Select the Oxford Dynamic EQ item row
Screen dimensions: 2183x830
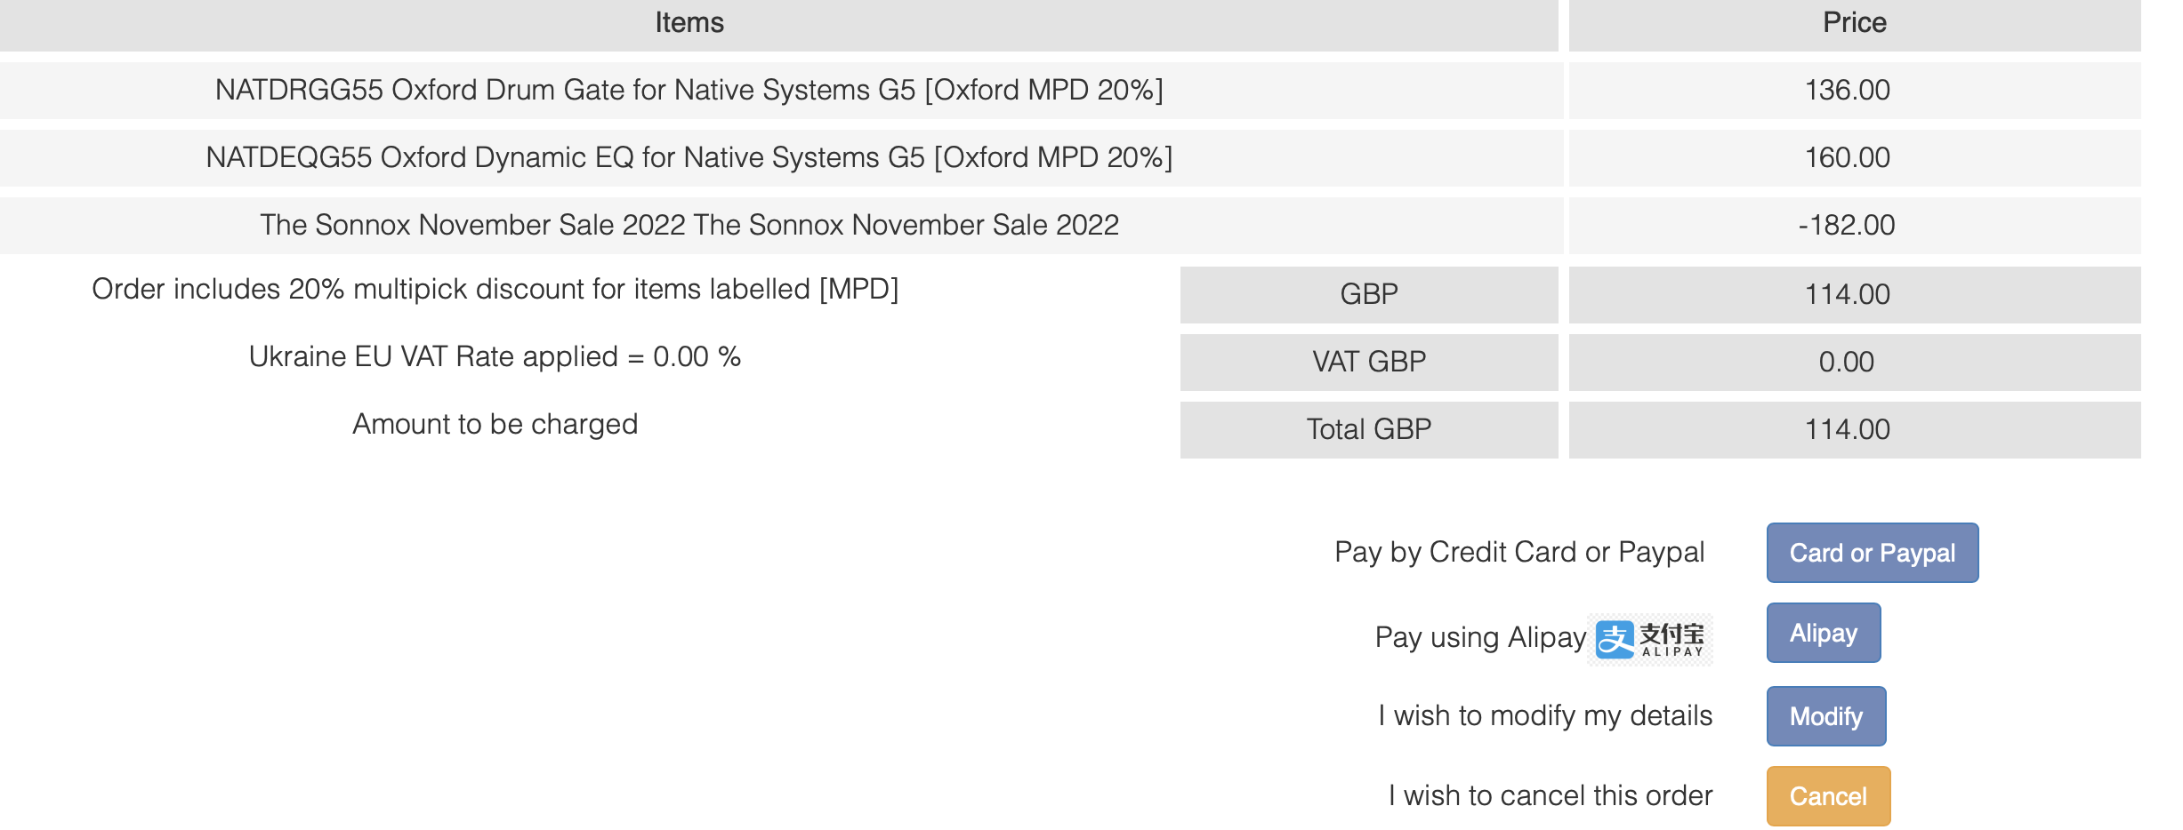[689, 158]
